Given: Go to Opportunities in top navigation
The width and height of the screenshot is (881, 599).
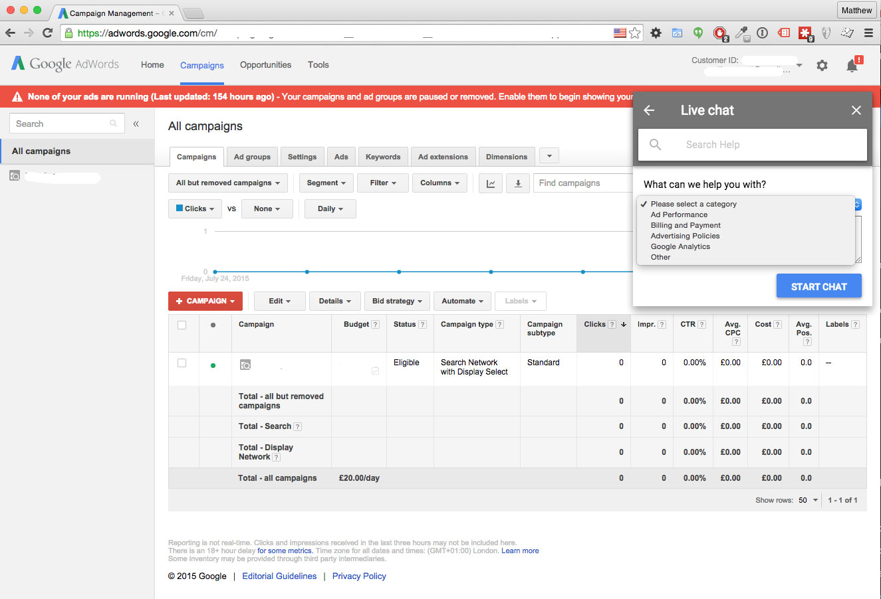Looking at the screenshot, I should [265, 64].
